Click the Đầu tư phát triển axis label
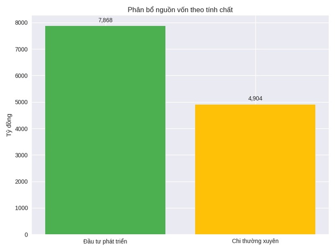This screenshot has height=251, width=335. pos(105,241)
